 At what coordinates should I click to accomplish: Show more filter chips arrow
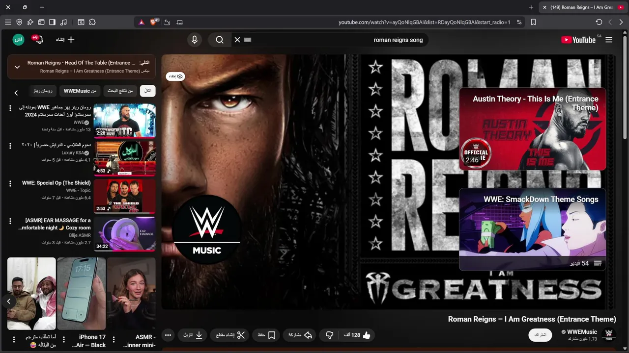point(16,93)
